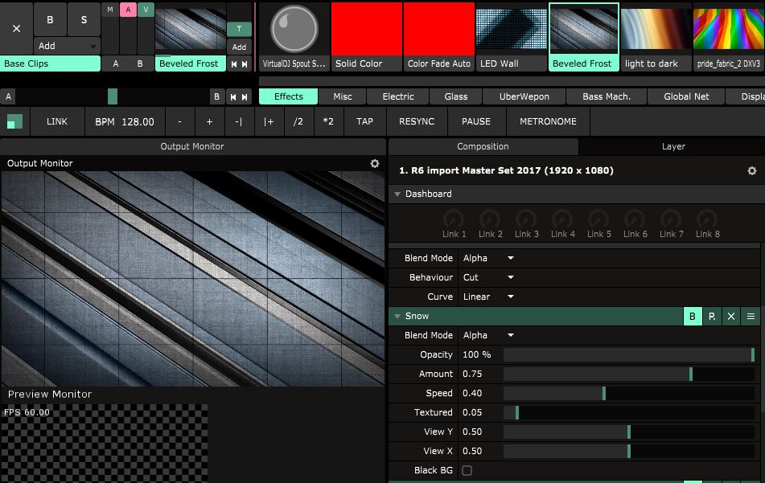Open the Snow effect hamburger menu
The width and height of the screenshot is (765, 483).
coord(750,317)
